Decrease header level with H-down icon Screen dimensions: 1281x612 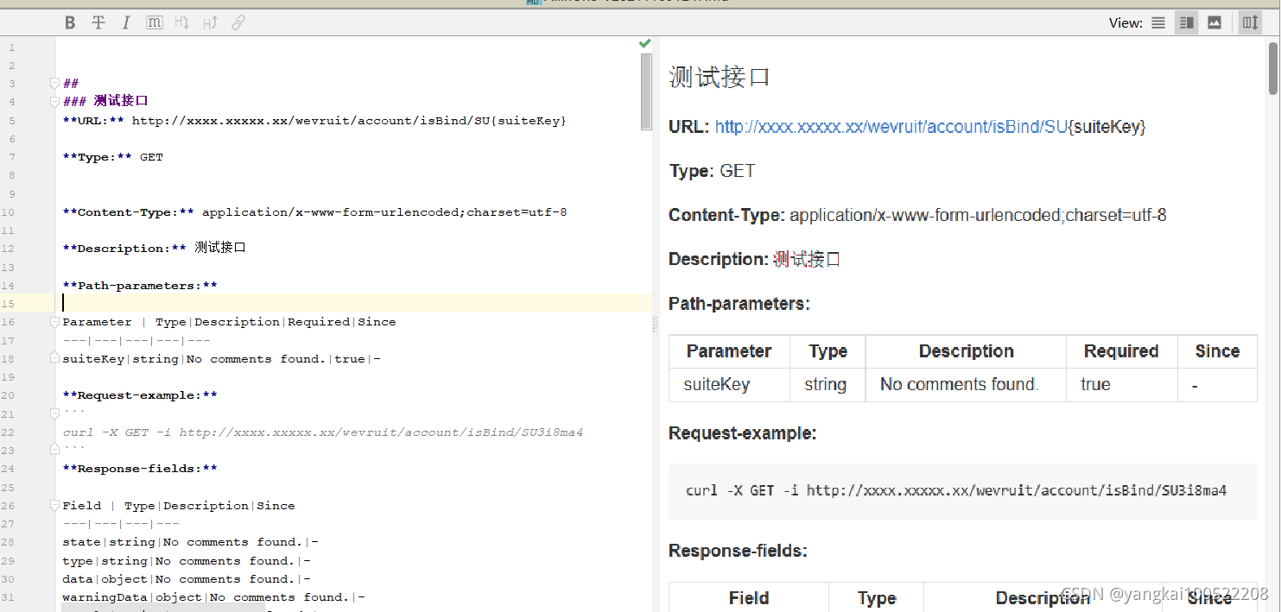point(182,22)
